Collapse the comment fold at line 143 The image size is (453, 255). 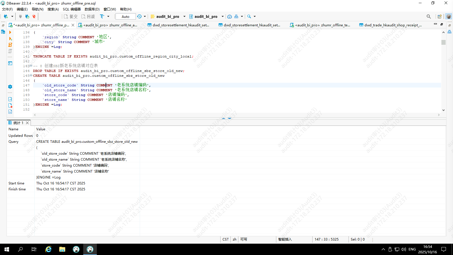pos(31,66)
